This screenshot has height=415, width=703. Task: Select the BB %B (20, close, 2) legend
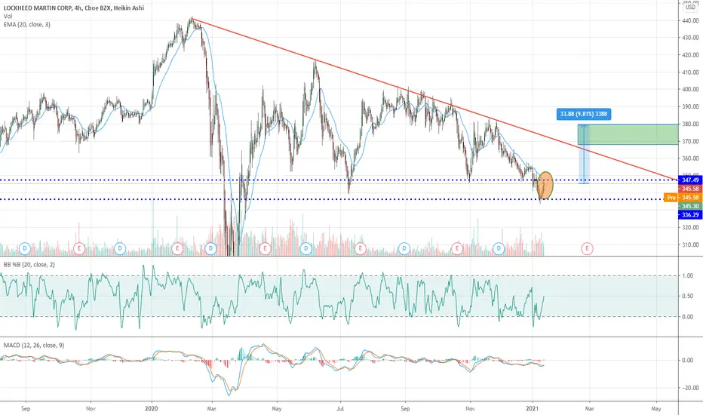[29, 265]
